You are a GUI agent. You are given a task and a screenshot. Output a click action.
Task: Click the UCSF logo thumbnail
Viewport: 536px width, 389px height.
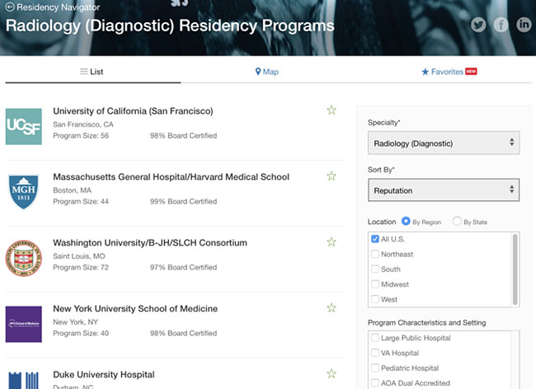coord(24,126)
